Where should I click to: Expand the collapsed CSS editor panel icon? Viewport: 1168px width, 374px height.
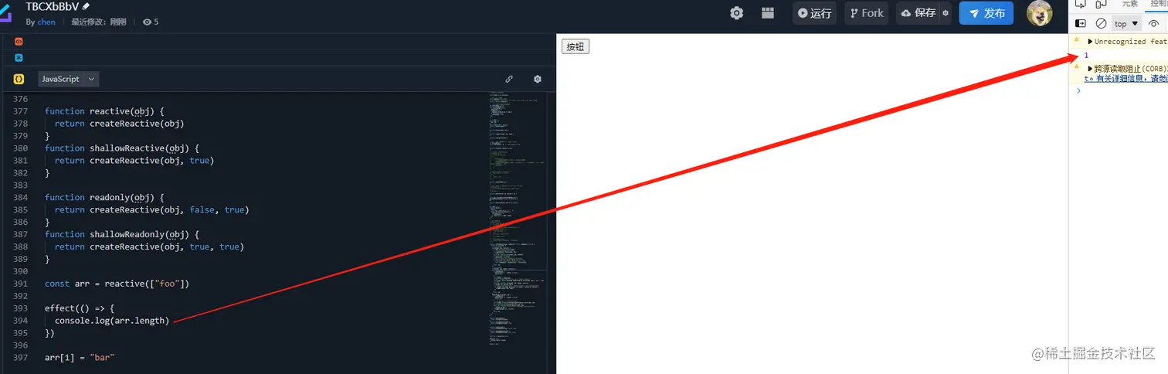click(x=19, y=57)
